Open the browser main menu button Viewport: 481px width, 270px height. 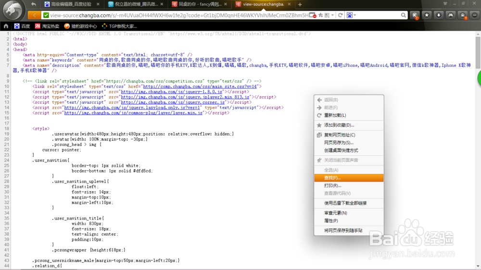(x=475, y=15)
